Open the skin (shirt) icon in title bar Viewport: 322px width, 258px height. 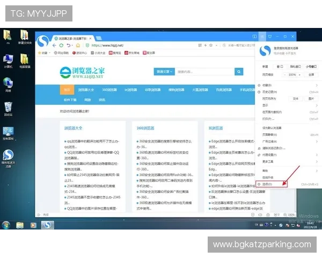point(270,37)
